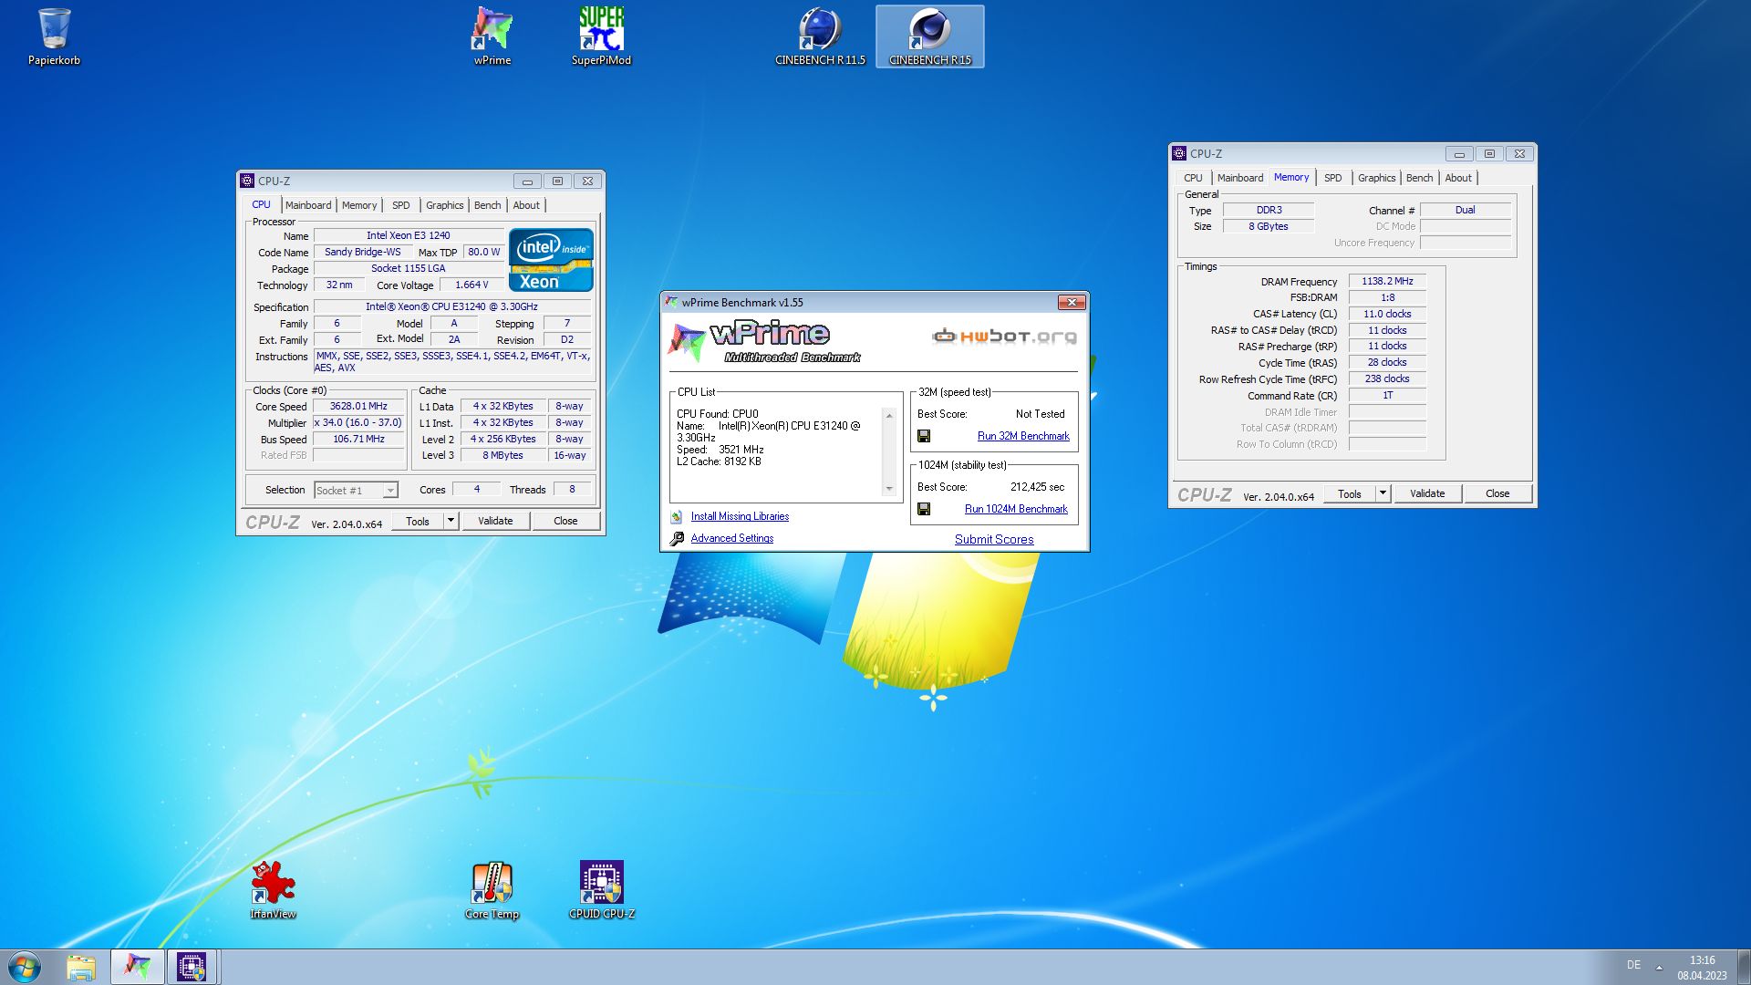Switch to CPU tab in right CPU-Z

point(1193,178)
